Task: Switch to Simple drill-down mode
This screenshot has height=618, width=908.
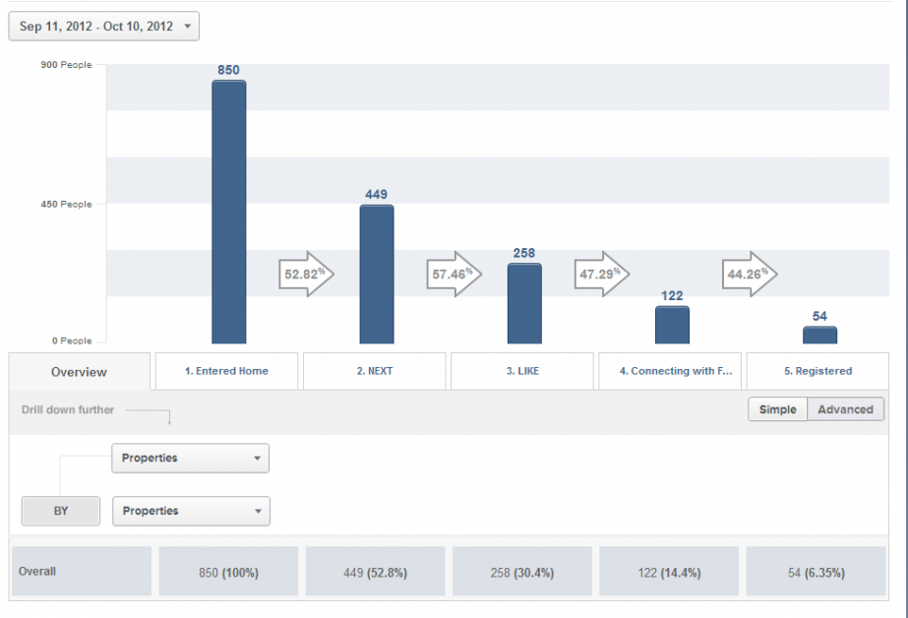Action: tap(777, 409)
